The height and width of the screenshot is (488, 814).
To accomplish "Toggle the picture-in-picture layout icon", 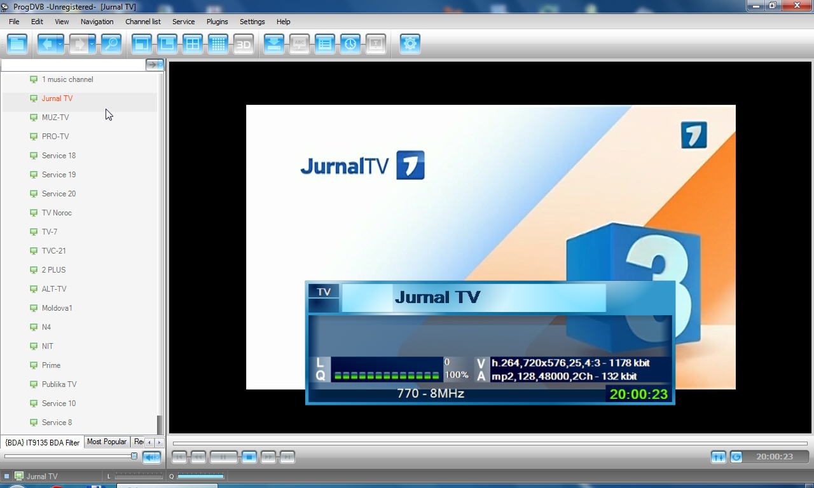I will pos(167,44).
